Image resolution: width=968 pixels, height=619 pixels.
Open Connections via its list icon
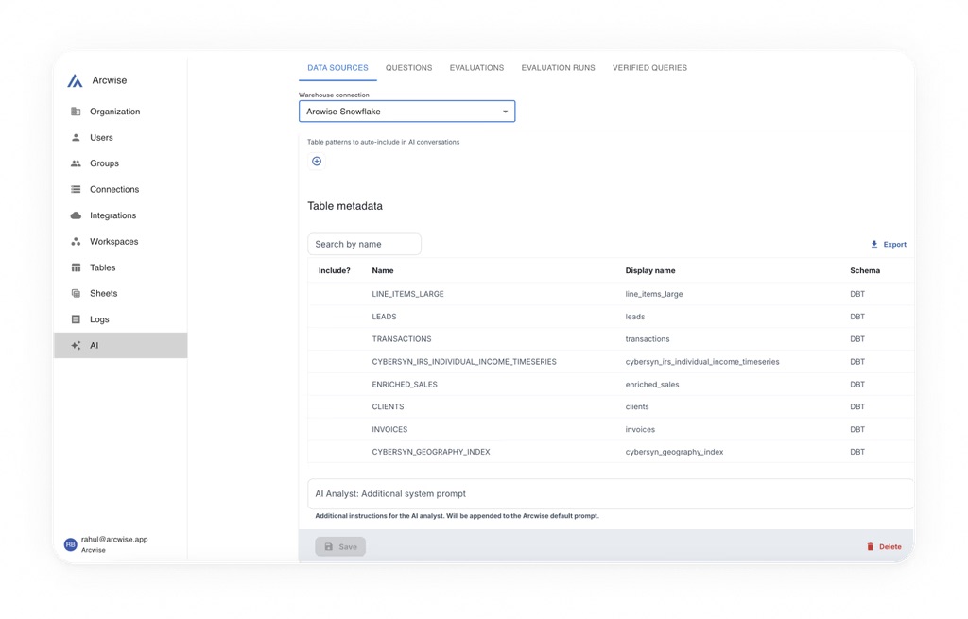pyautogui.click(x=76, y=190)
